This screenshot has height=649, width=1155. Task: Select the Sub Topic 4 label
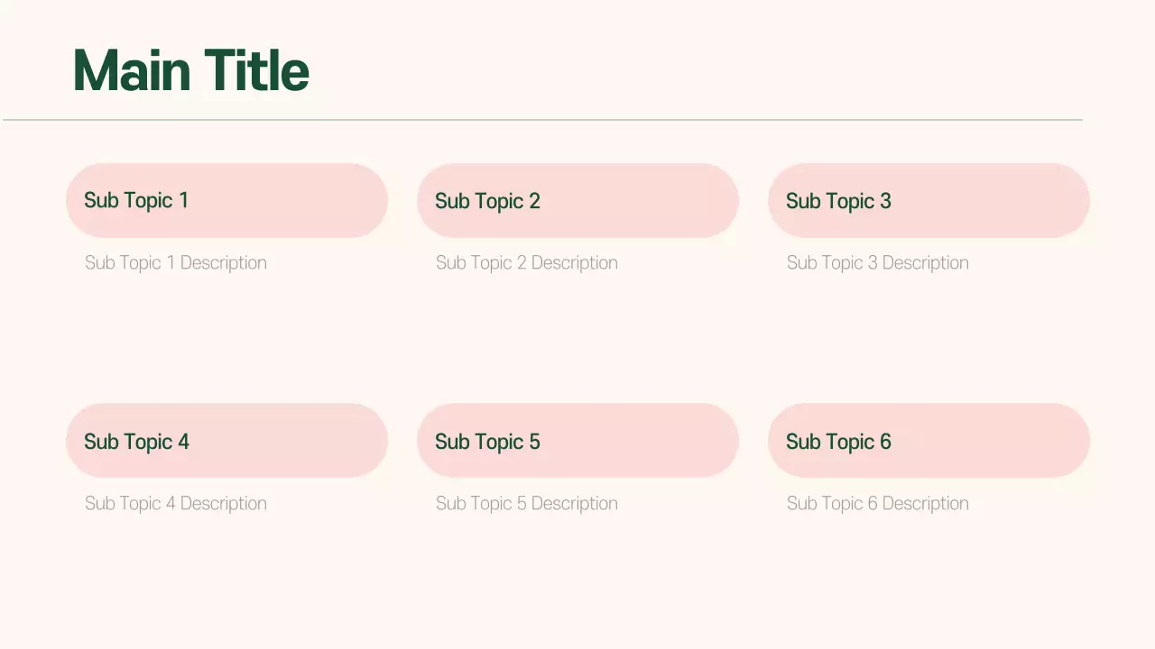136,442
